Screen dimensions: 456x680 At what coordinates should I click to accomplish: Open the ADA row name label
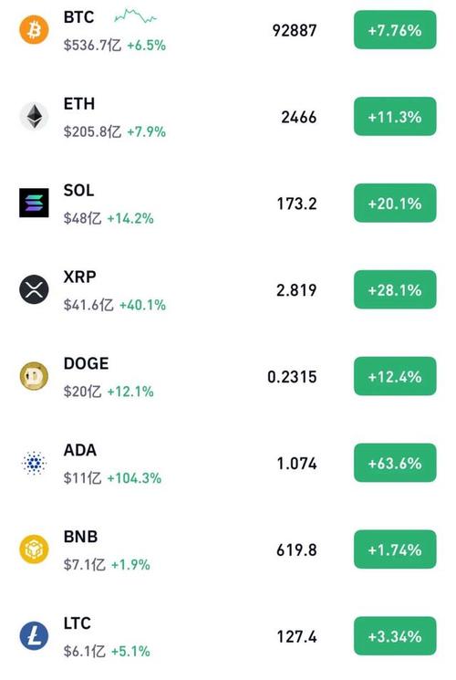(79, 450)
